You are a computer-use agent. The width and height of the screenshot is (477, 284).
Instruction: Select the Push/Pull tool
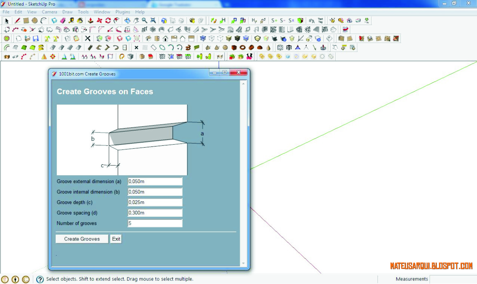coord(91,20)
